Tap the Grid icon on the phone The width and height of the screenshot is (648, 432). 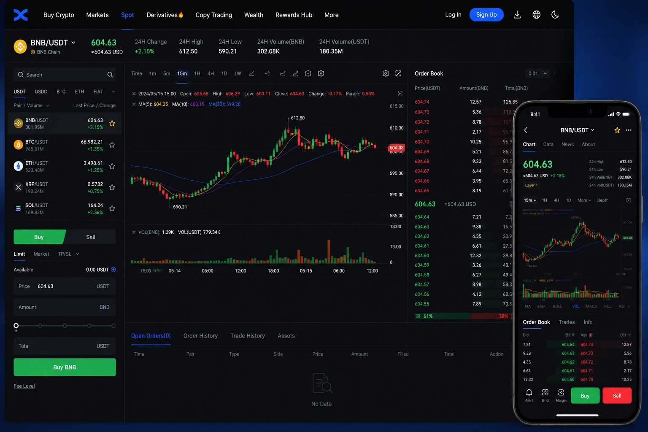click(x=545, y=395)
